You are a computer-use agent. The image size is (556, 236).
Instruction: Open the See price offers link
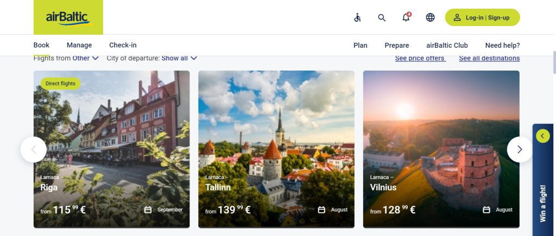420,58
